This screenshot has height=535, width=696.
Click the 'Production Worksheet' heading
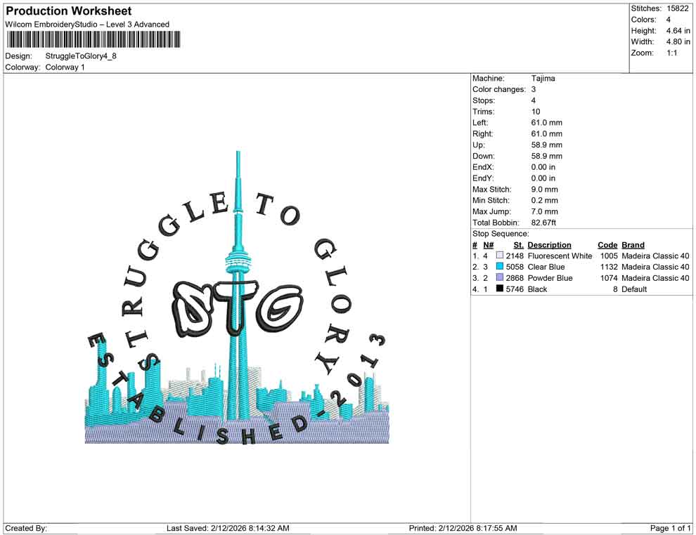(x=69, y=11)
